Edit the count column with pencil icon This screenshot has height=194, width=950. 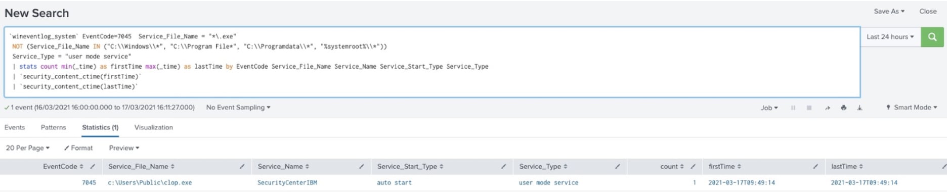click(693, 166)
